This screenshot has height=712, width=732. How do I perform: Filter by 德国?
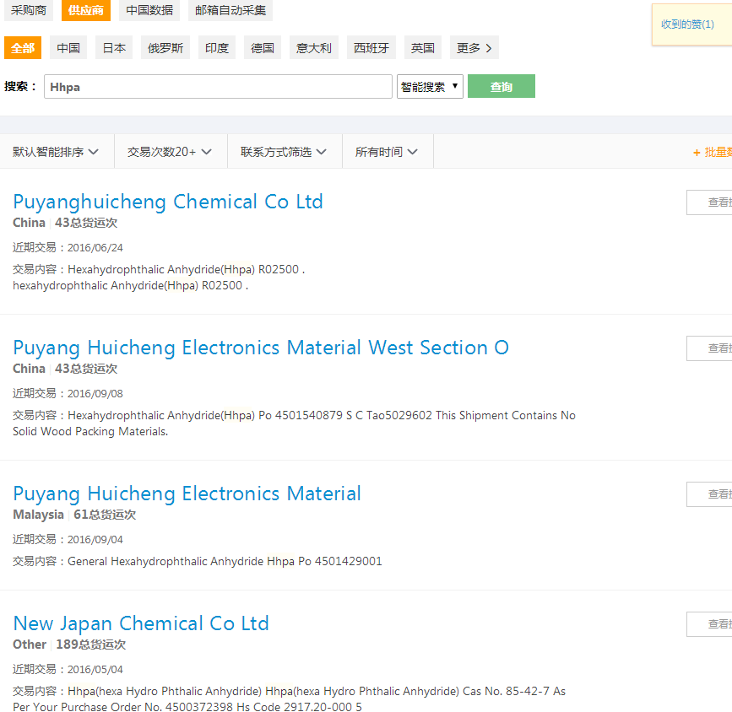[263, 47]
